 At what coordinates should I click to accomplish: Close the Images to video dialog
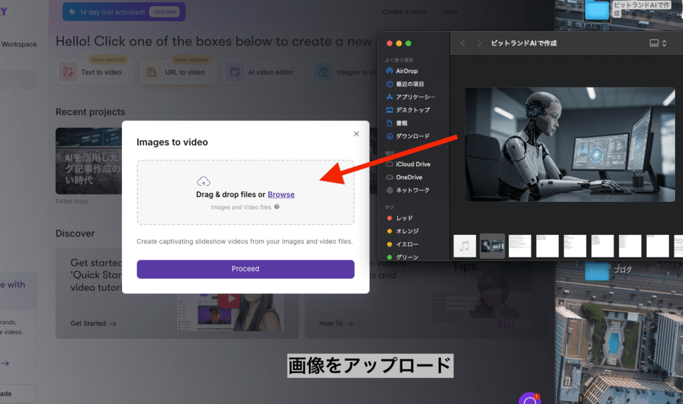click(356, 134)
